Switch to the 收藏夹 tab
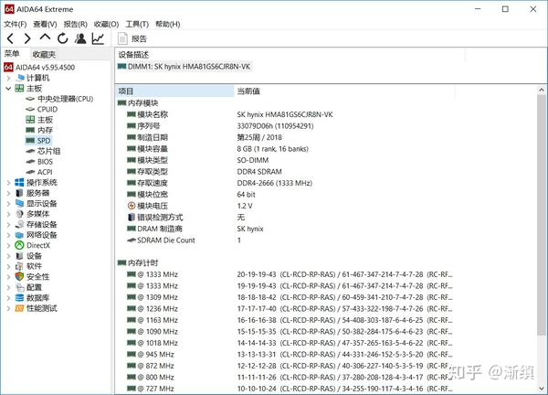 coord(44,54)
